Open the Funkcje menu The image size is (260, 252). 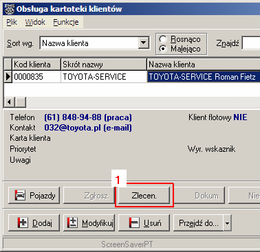[x=66, y=22]
